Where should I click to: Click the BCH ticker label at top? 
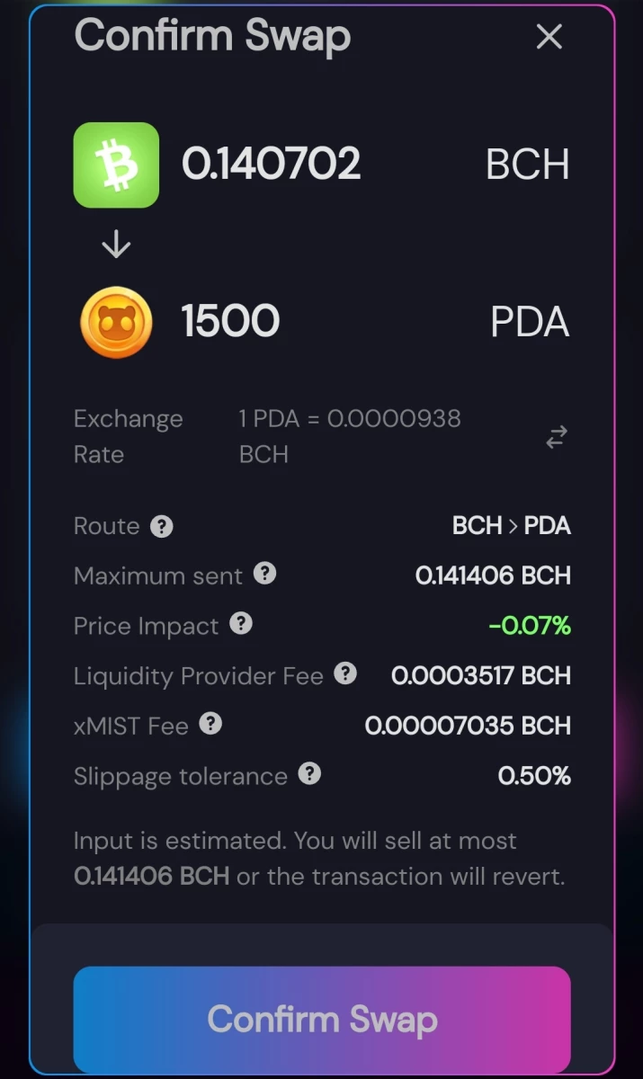coord(527,165)
